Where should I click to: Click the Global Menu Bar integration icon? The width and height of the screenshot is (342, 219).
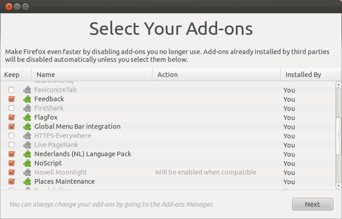click(27, 126)
